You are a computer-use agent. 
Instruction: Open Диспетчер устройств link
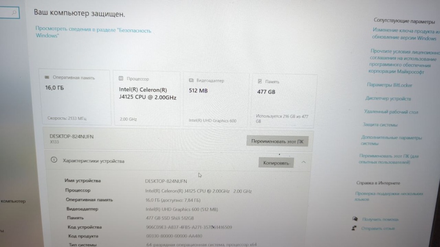tap(388, 98)
